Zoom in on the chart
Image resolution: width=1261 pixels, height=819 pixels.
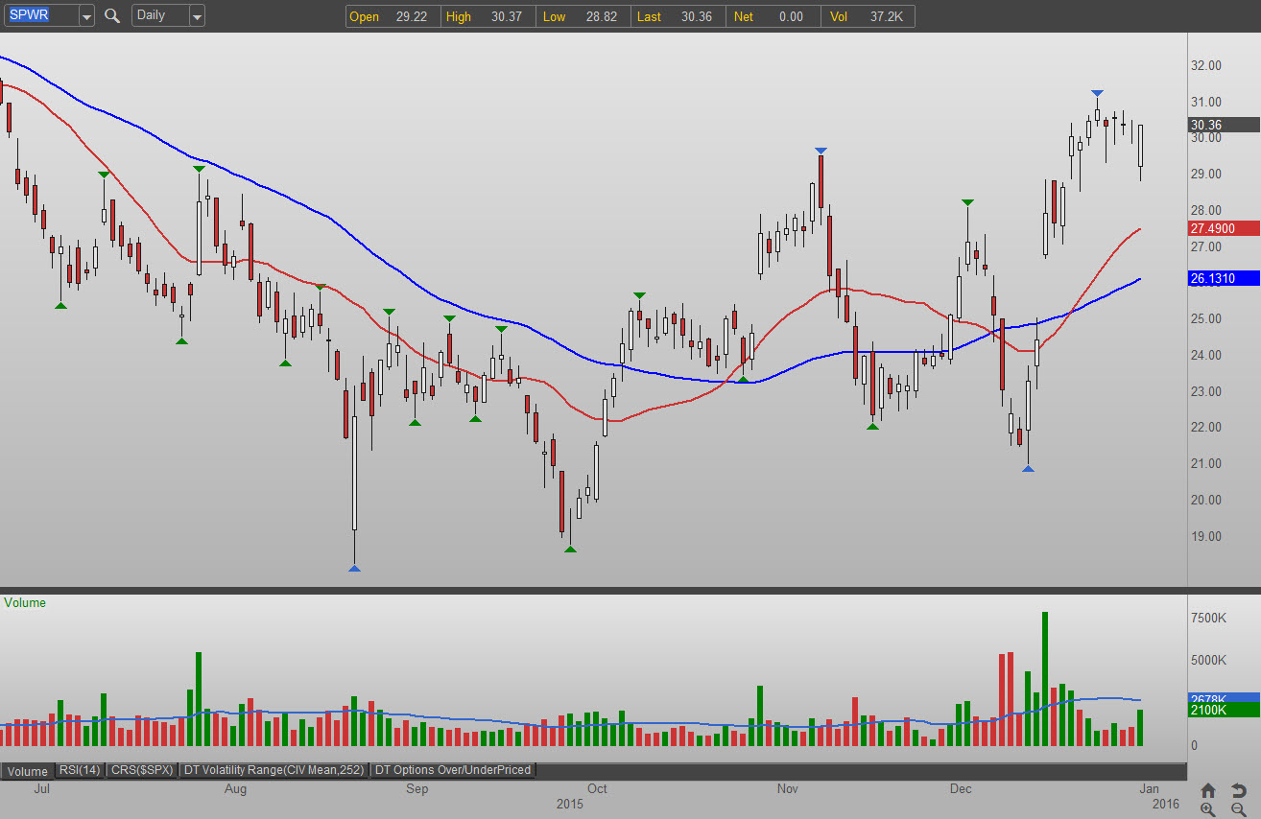click(x=1208, y=809)
